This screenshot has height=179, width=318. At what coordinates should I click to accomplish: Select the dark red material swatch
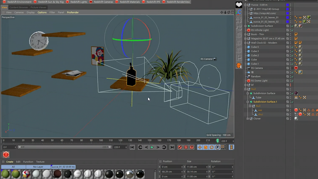pos(57,174)
